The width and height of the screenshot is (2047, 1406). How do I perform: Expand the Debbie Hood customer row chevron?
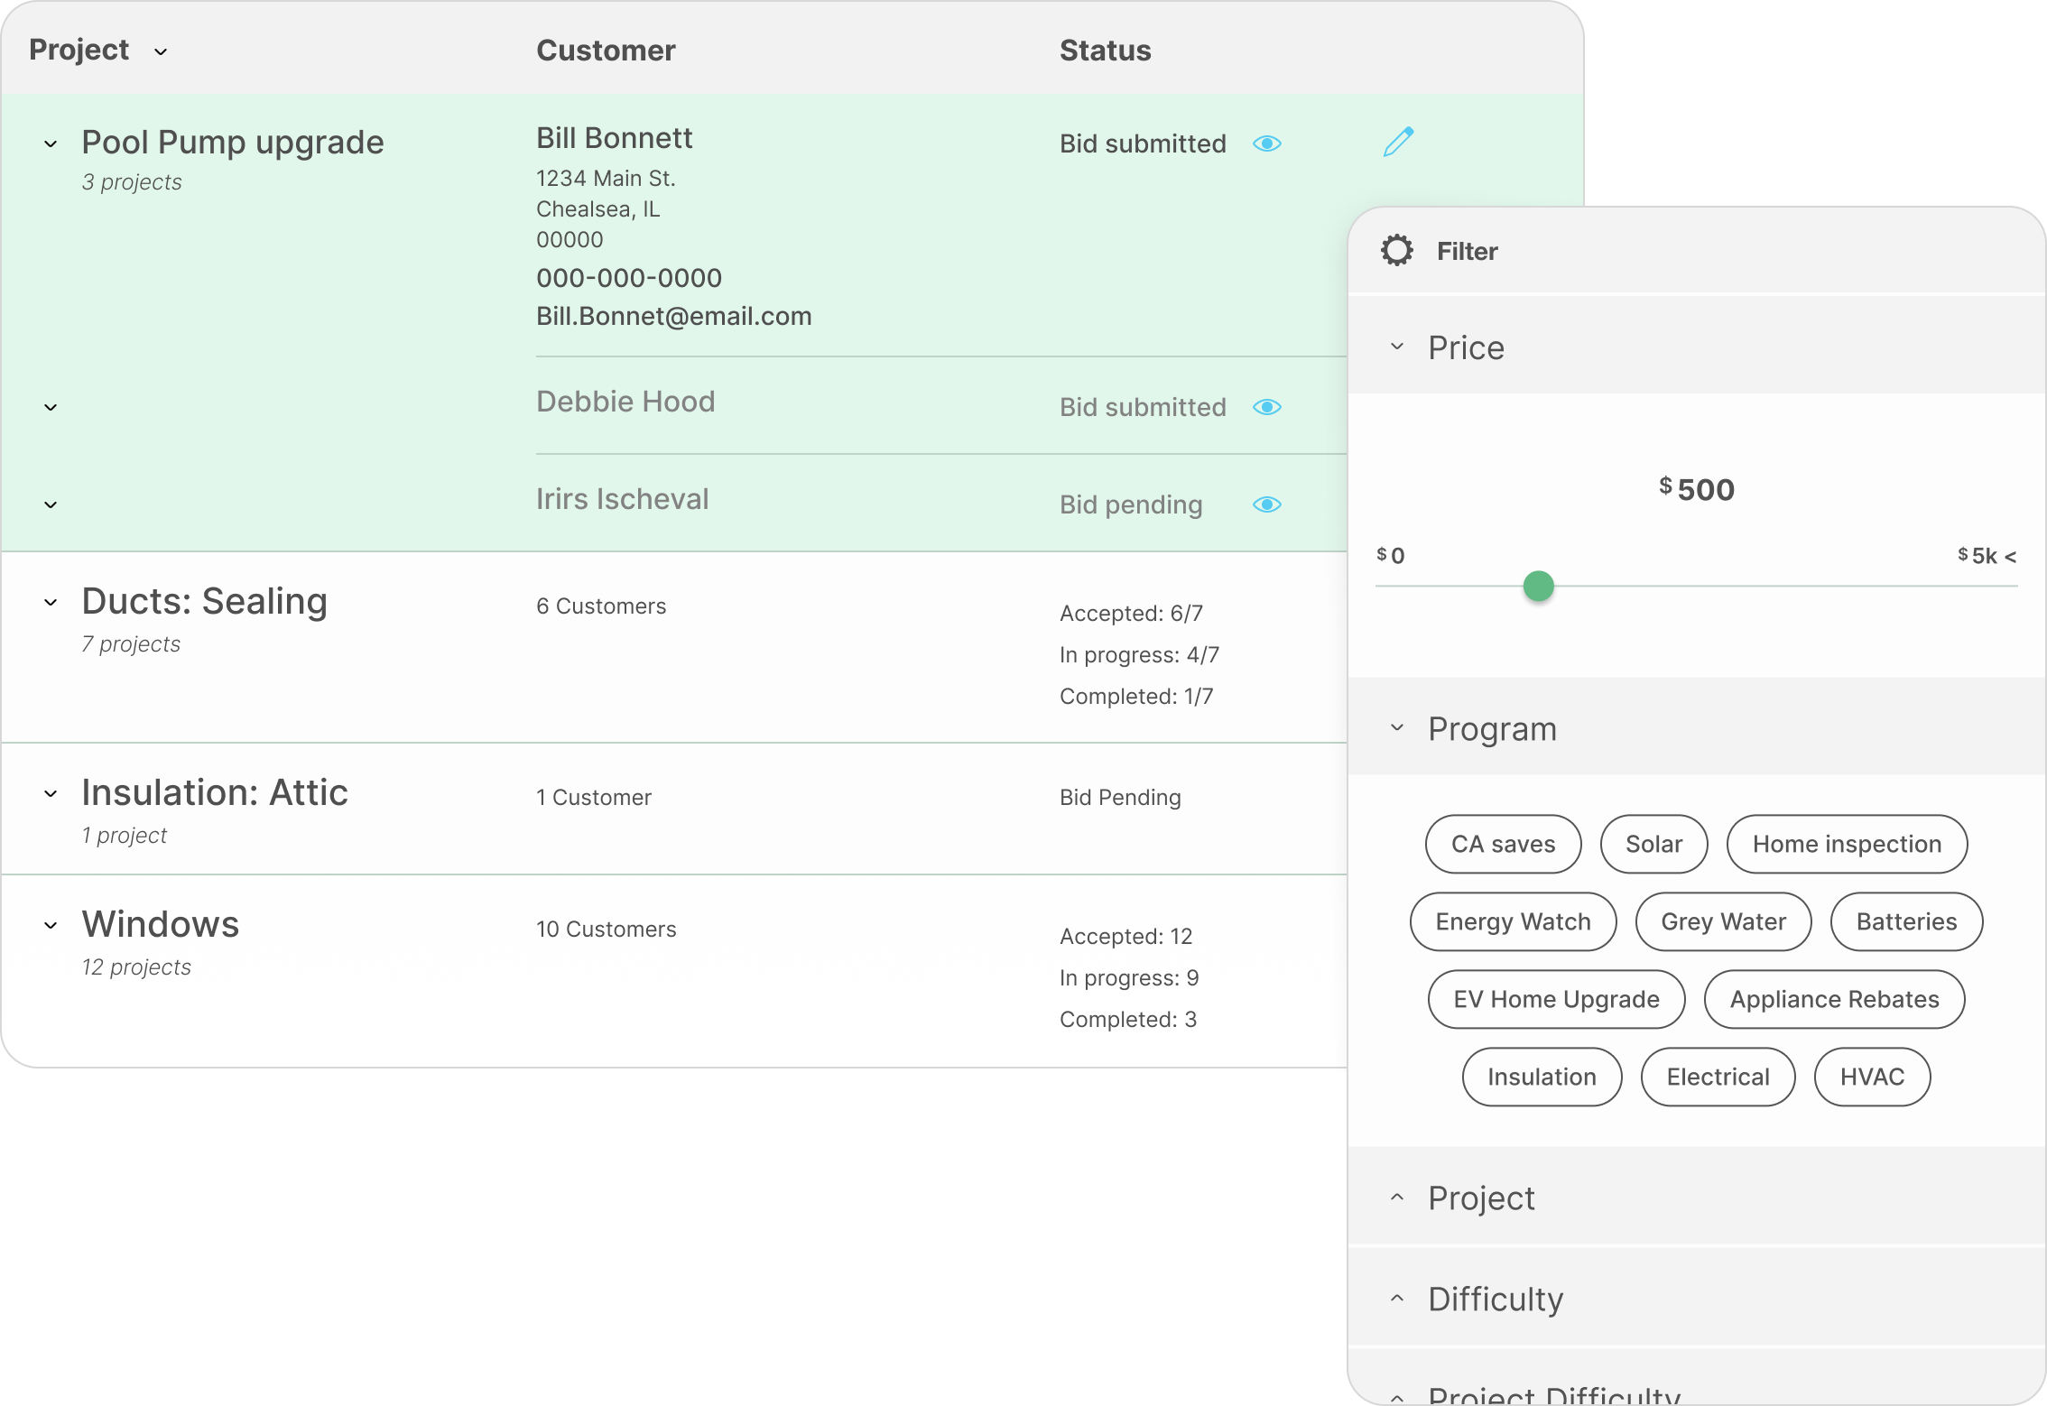click(51, 408)
